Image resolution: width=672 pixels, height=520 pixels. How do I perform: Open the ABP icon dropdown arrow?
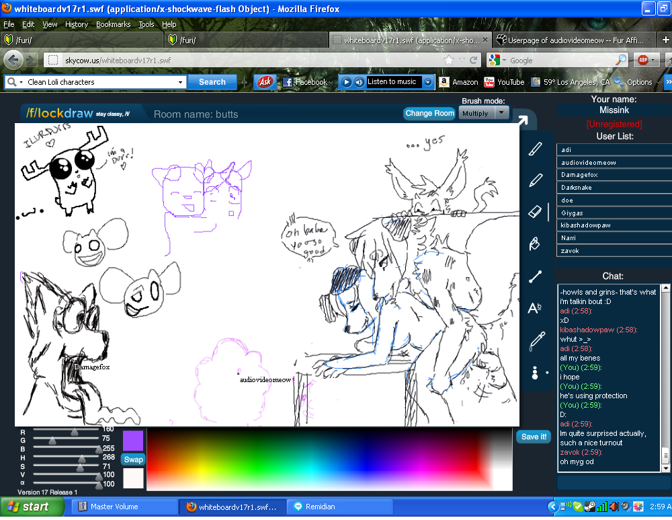tap(653, 60)
